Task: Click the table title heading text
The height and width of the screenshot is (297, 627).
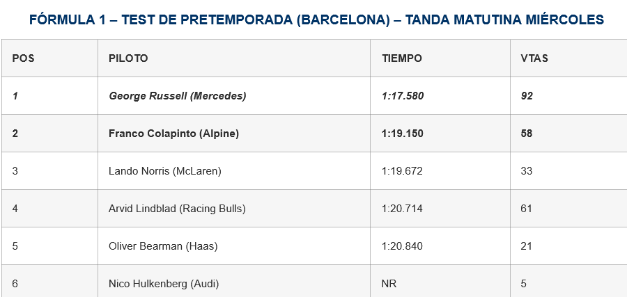Action: click(316, 20)
